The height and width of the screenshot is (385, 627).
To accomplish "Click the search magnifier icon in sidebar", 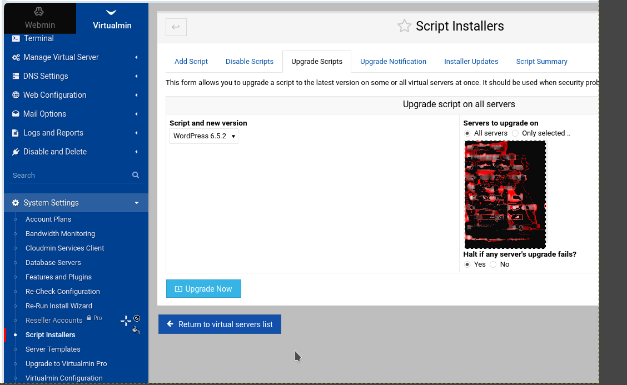I will [x=136, y=175].
